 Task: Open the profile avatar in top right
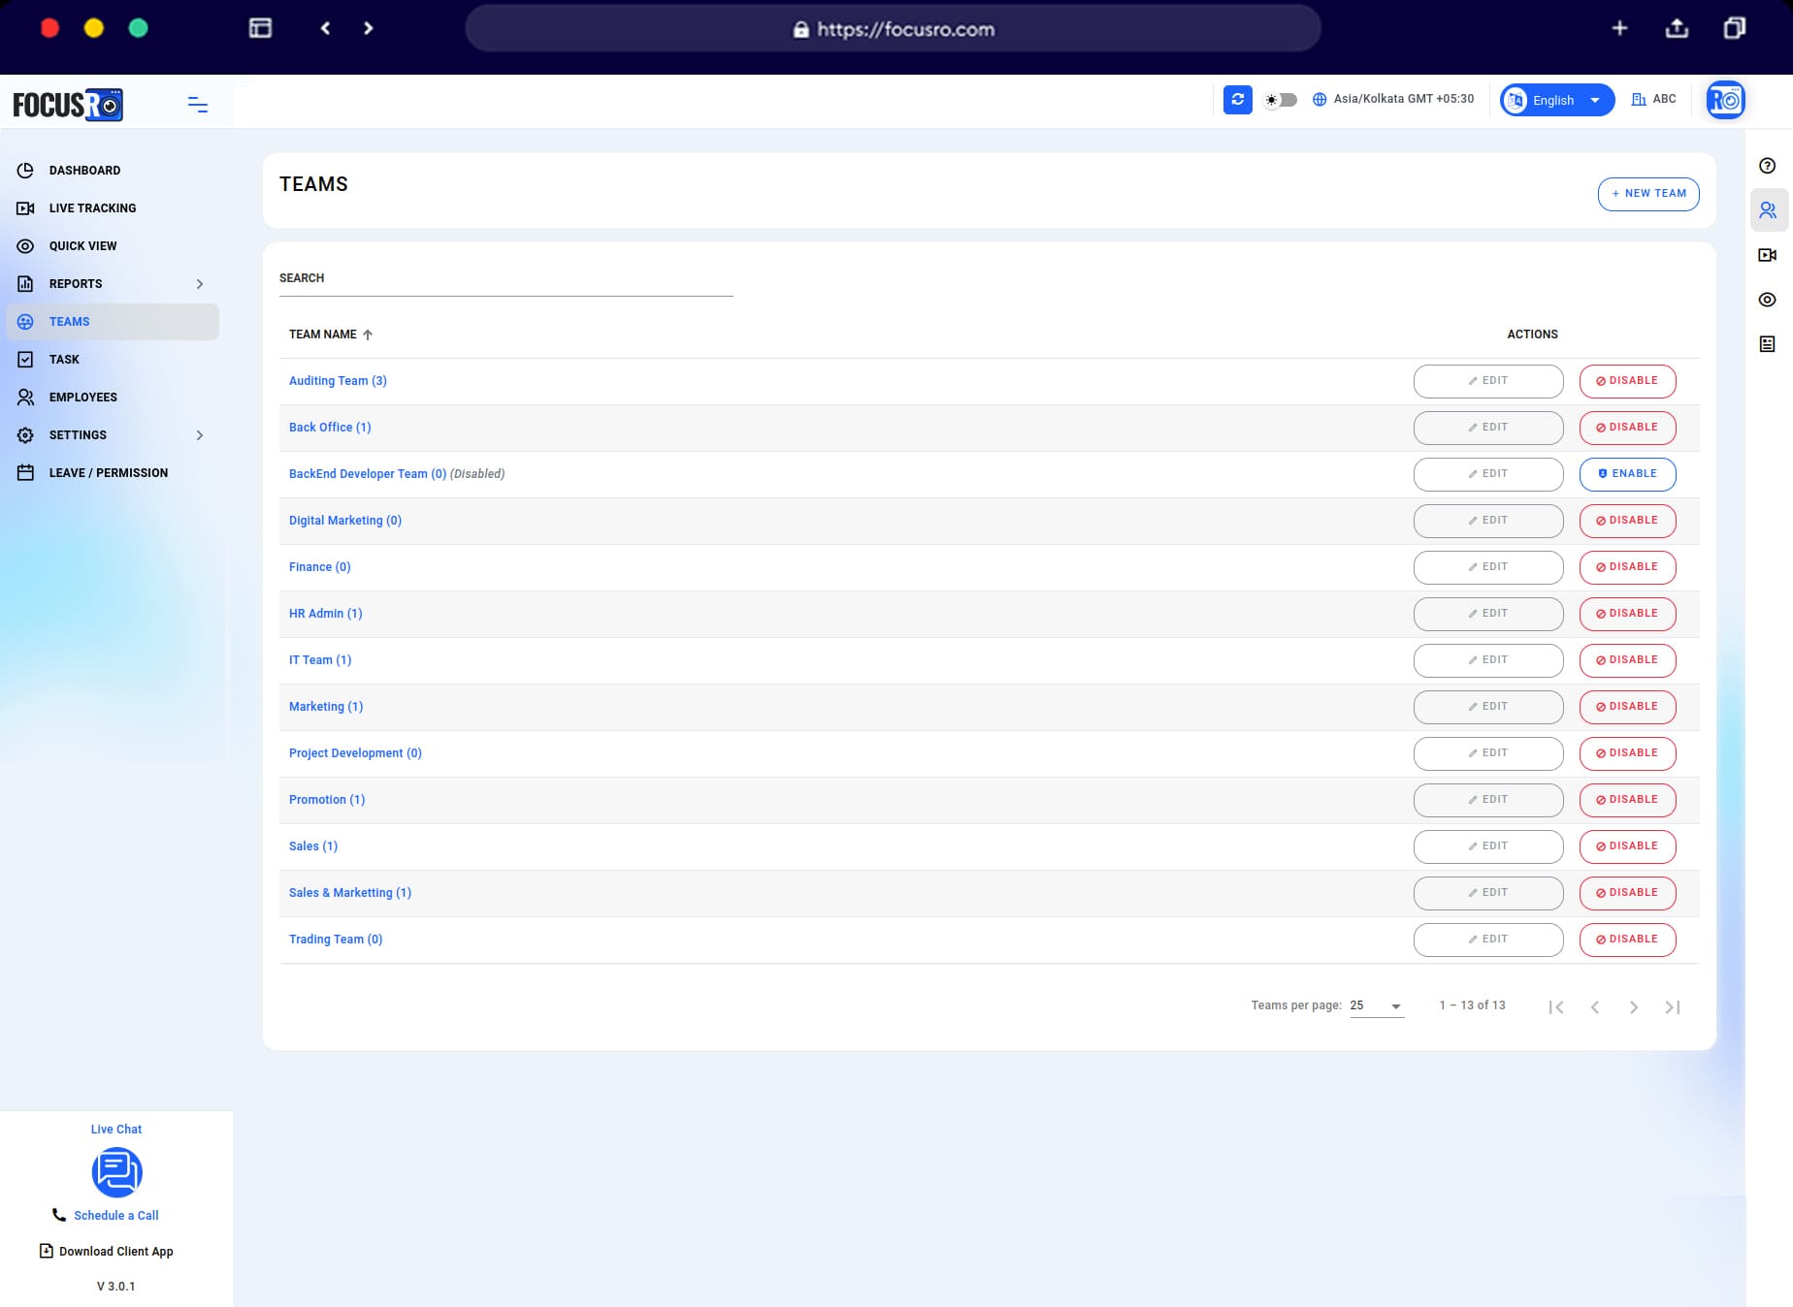pyautogui.click(x=1725, y=99)
